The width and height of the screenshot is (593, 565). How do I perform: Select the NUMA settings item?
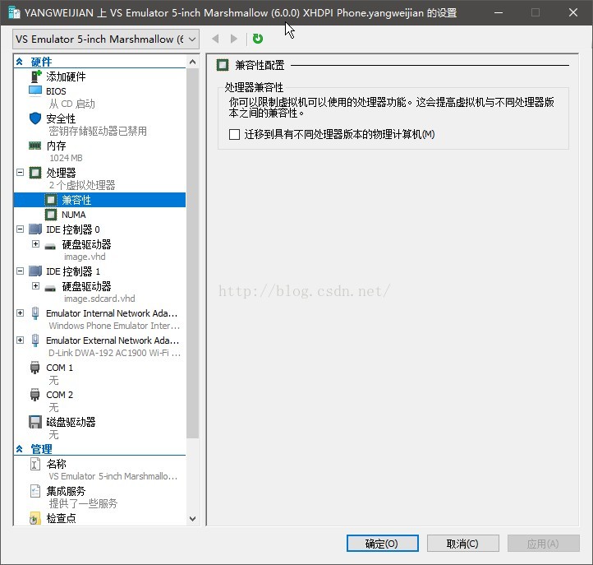(74, 215)
